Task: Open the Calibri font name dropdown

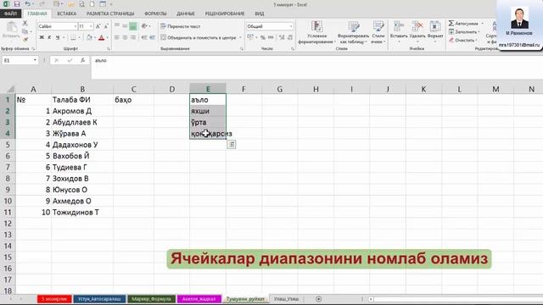Action: coord(76,26)
